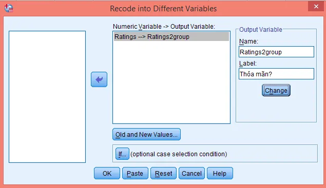Click the Paste button to paste syntax

pos(135,173)
